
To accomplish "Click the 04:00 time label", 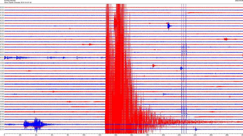I will click(x=2, y=28).
